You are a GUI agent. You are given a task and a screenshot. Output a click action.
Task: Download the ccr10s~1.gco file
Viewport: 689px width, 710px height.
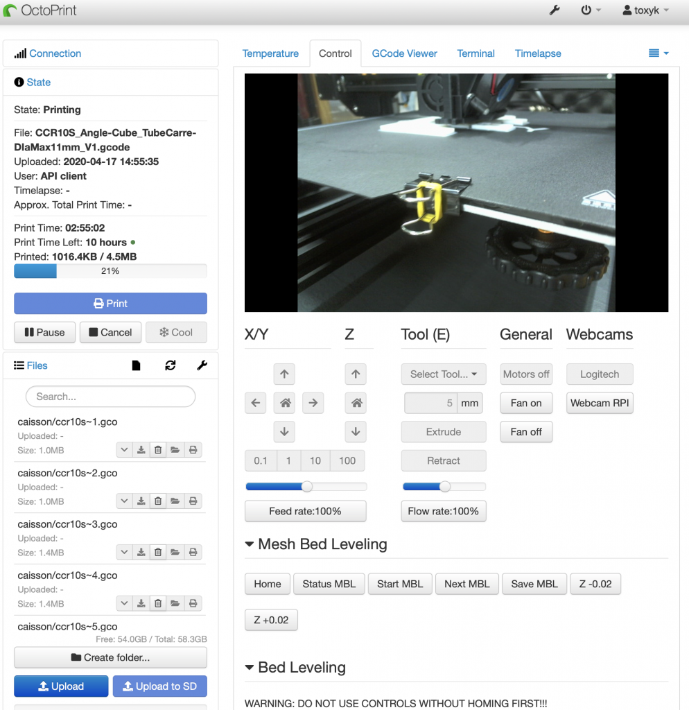141,449
